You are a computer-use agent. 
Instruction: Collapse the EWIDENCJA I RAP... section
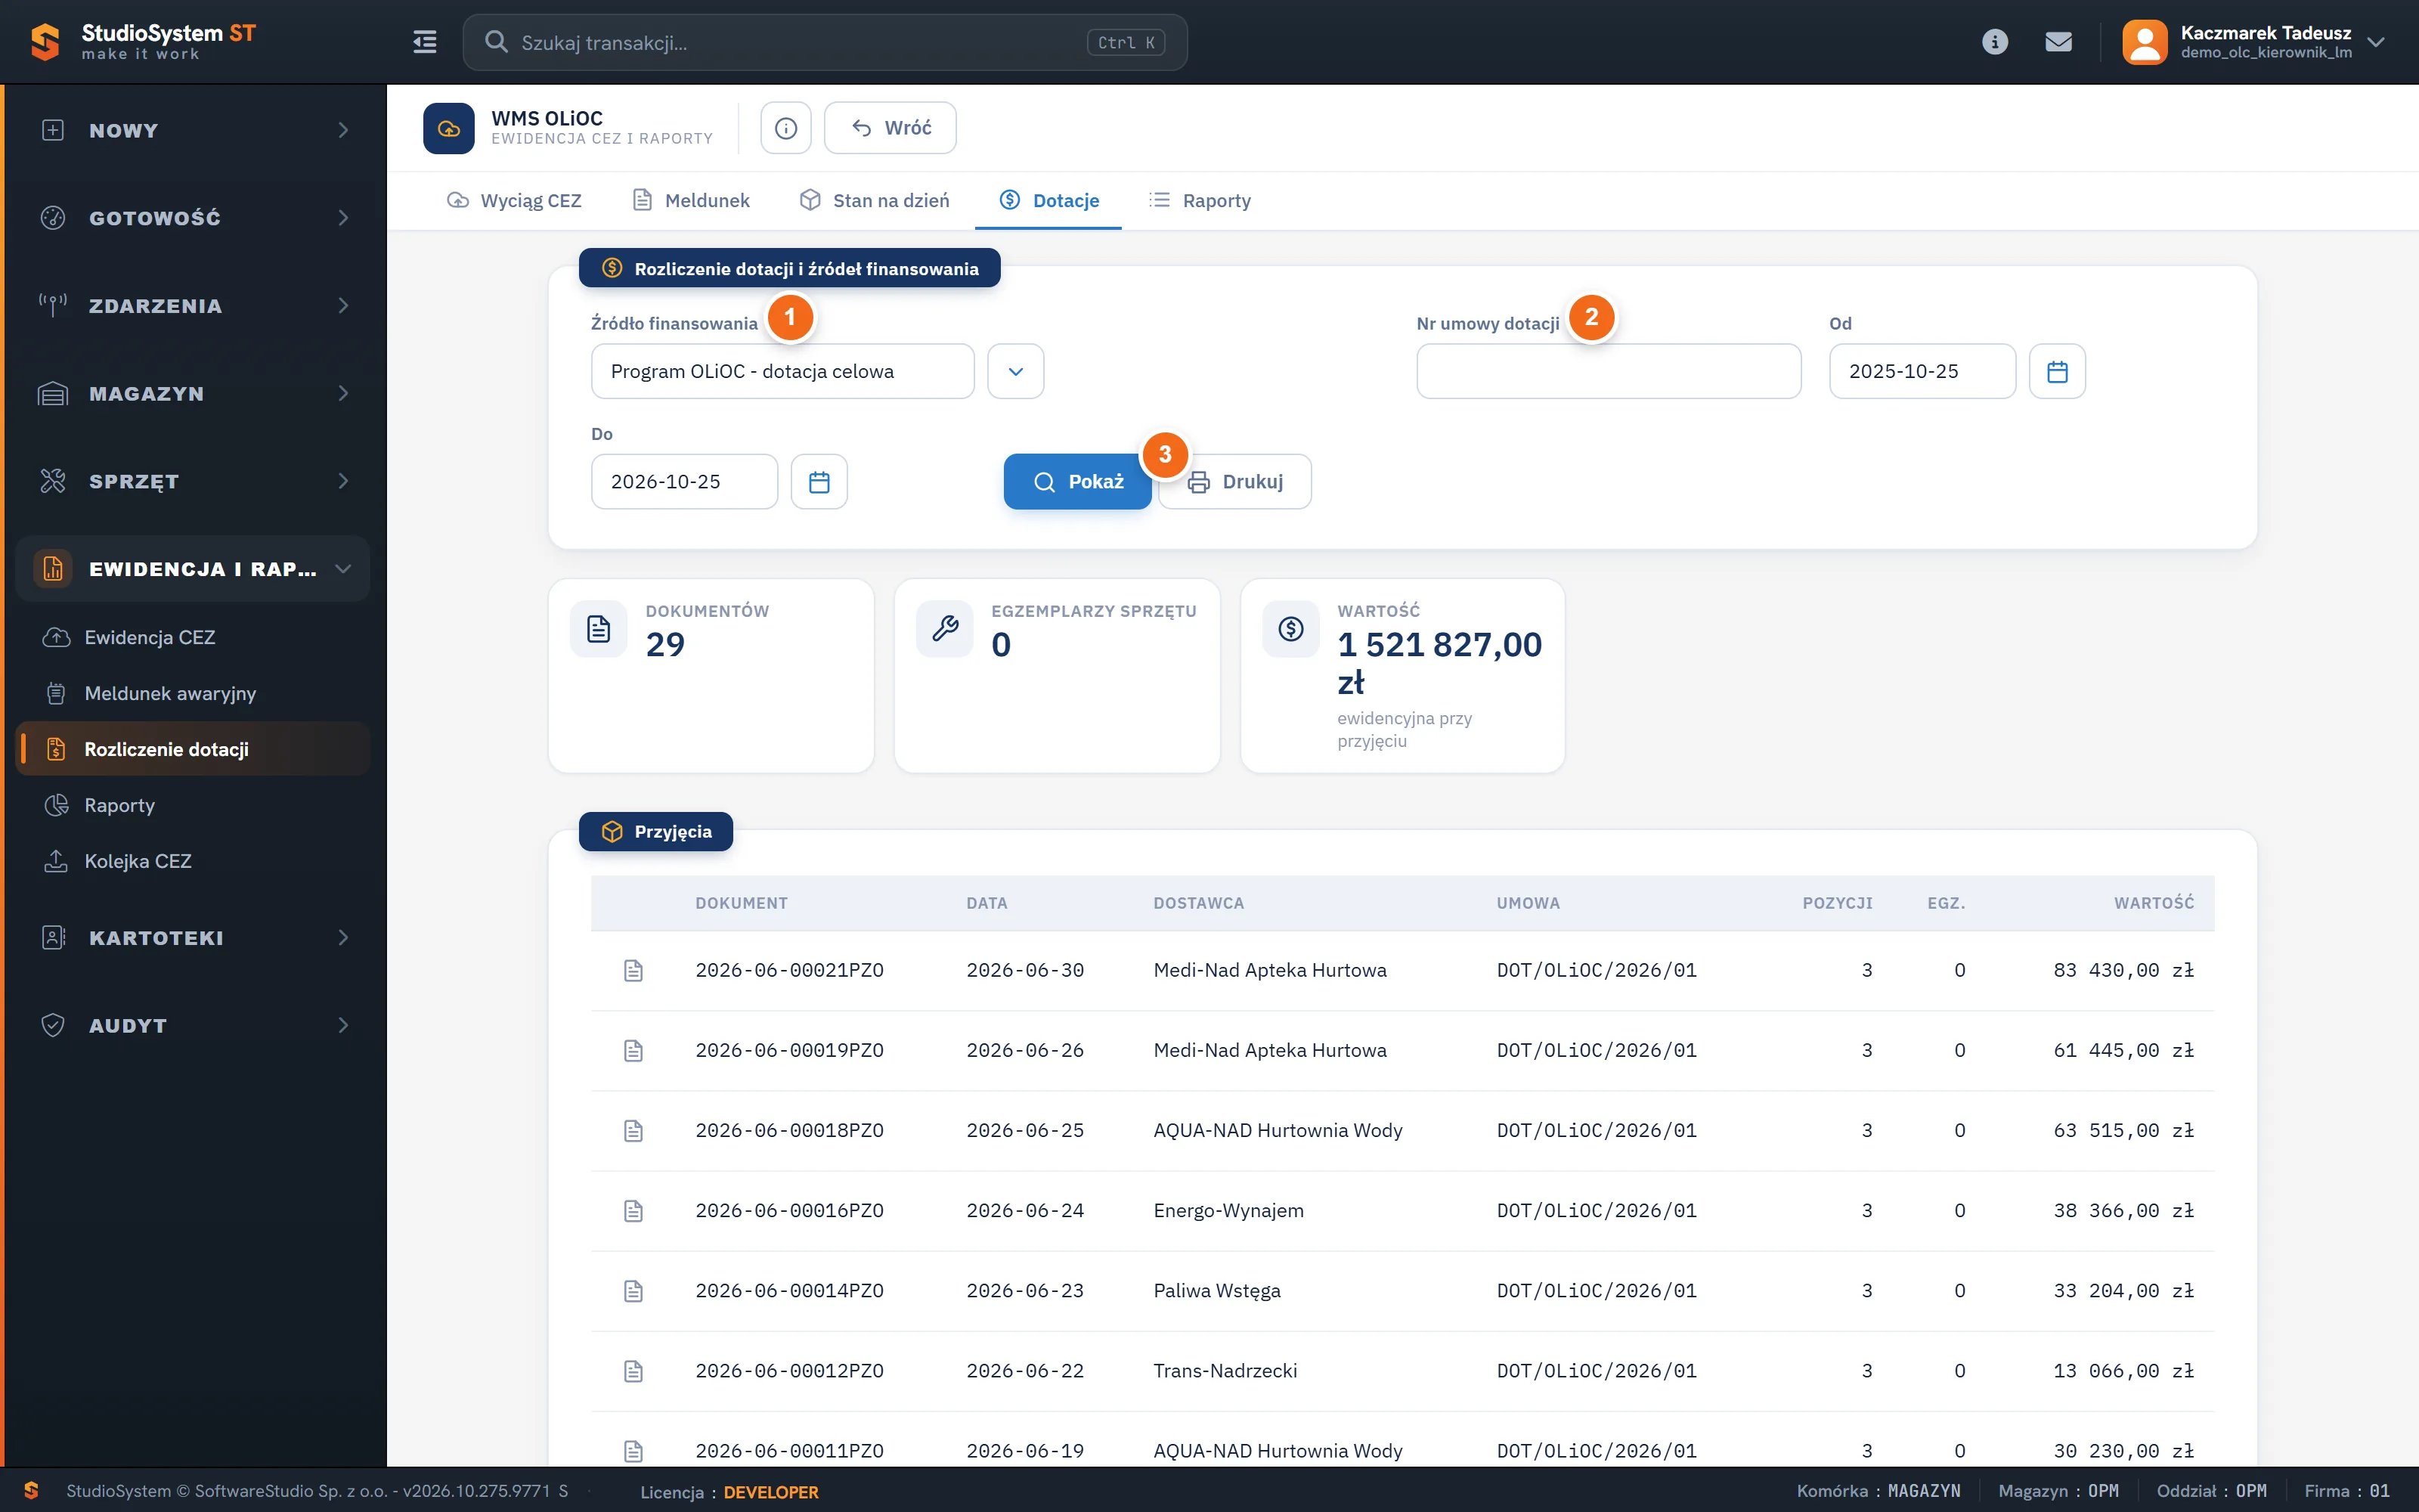[193, 569]
